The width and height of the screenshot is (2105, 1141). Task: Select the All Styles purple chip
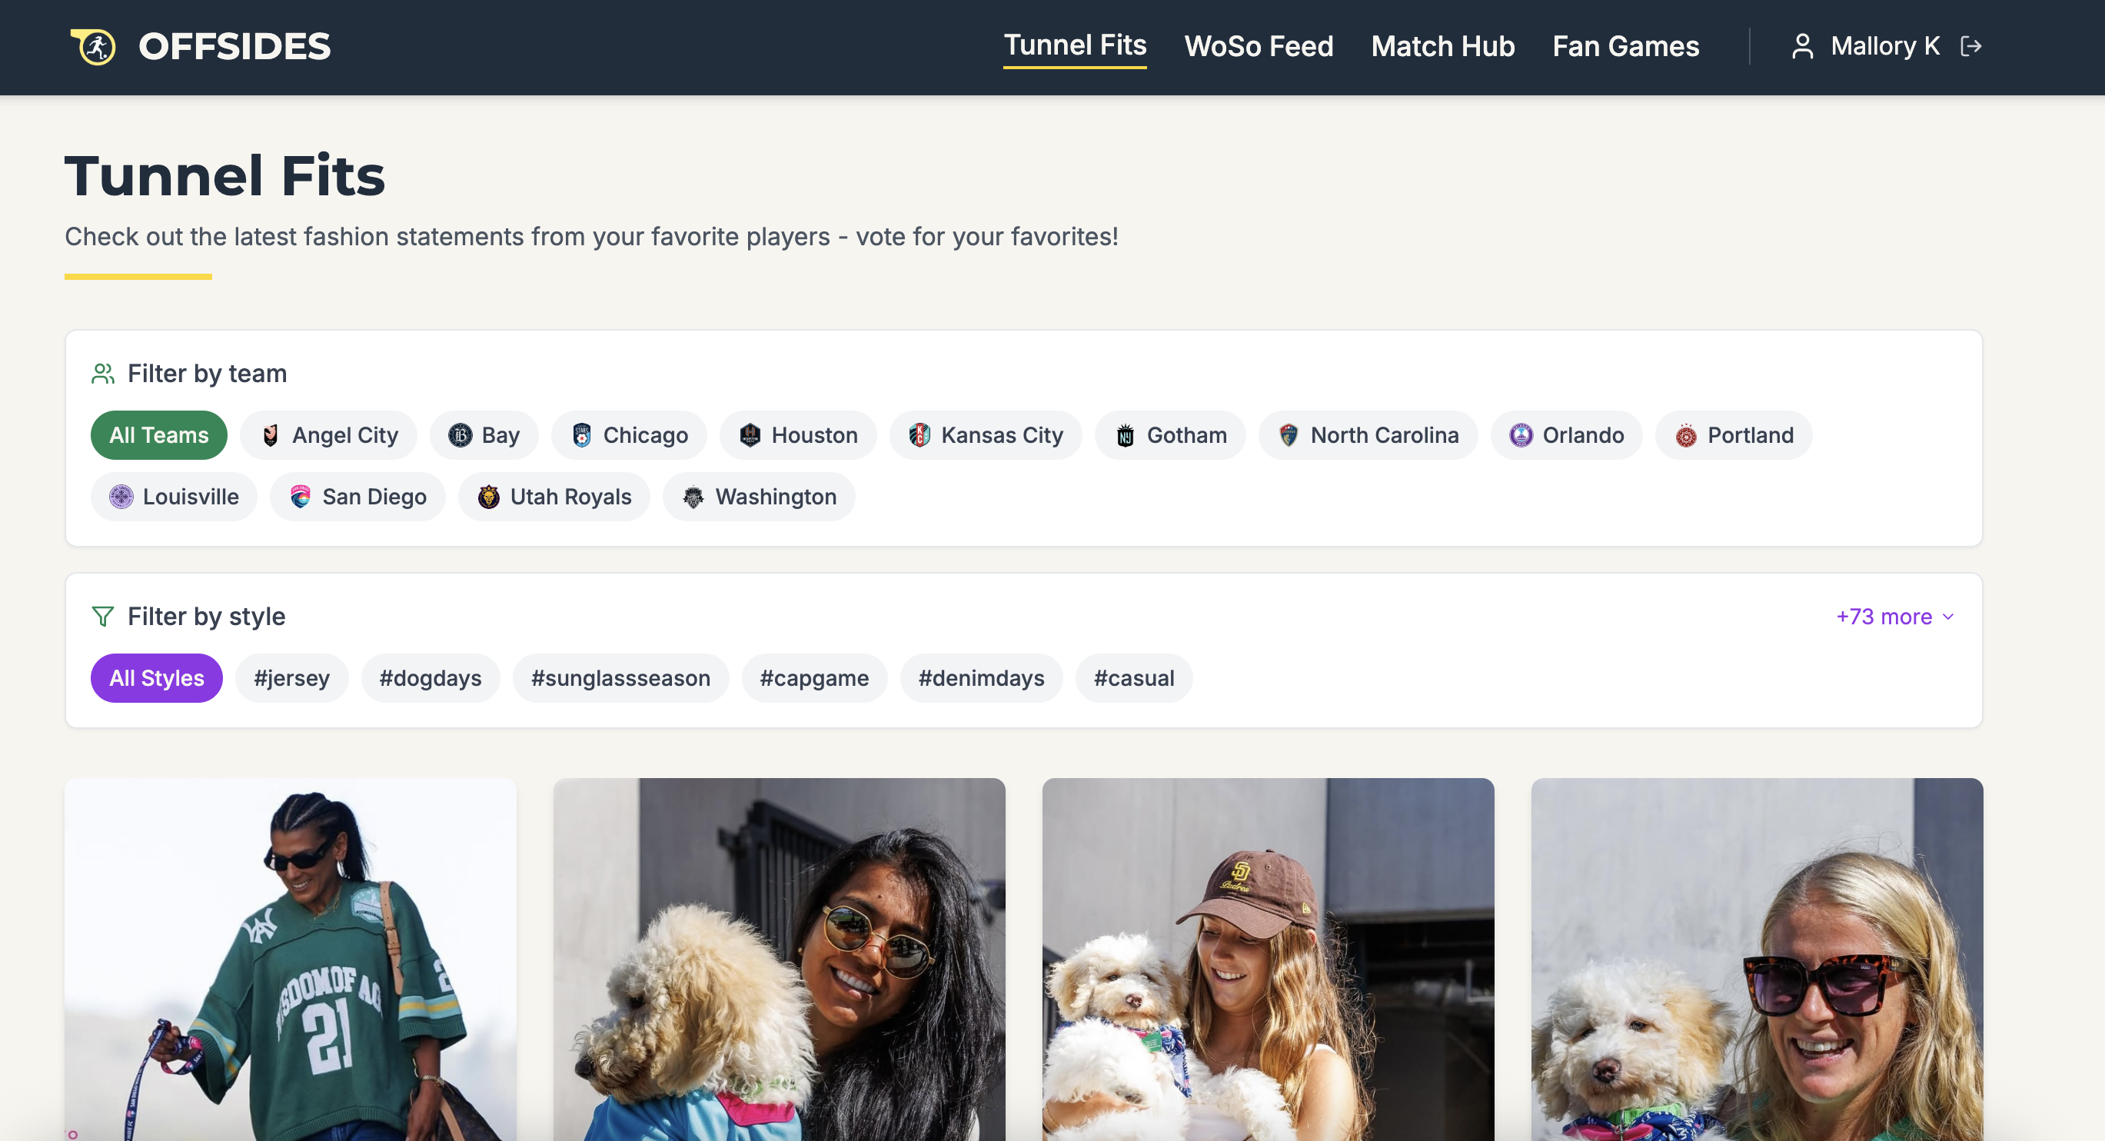click(x=156, y=677)
